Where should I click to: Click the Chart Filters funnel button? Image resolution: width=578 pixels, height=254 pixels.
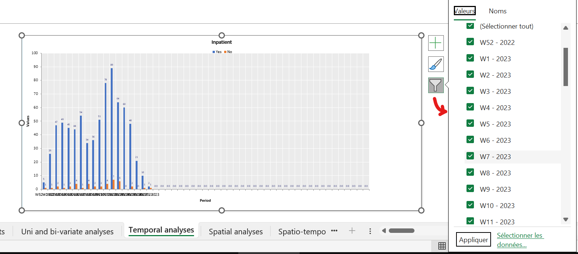tap(436, 85)
